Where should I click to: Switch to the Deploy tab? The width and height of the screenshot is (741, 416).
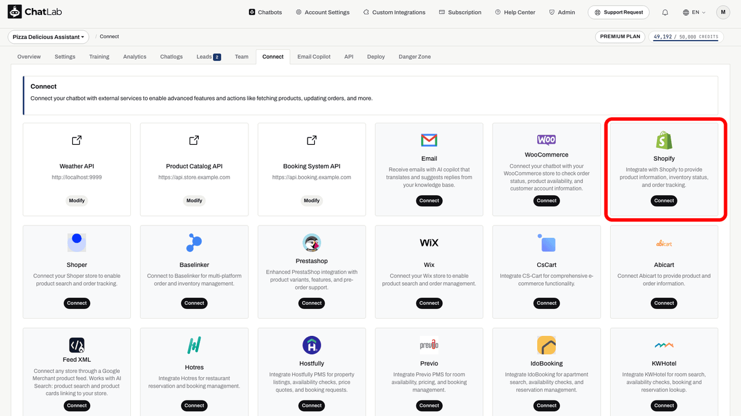click(376, 57)
